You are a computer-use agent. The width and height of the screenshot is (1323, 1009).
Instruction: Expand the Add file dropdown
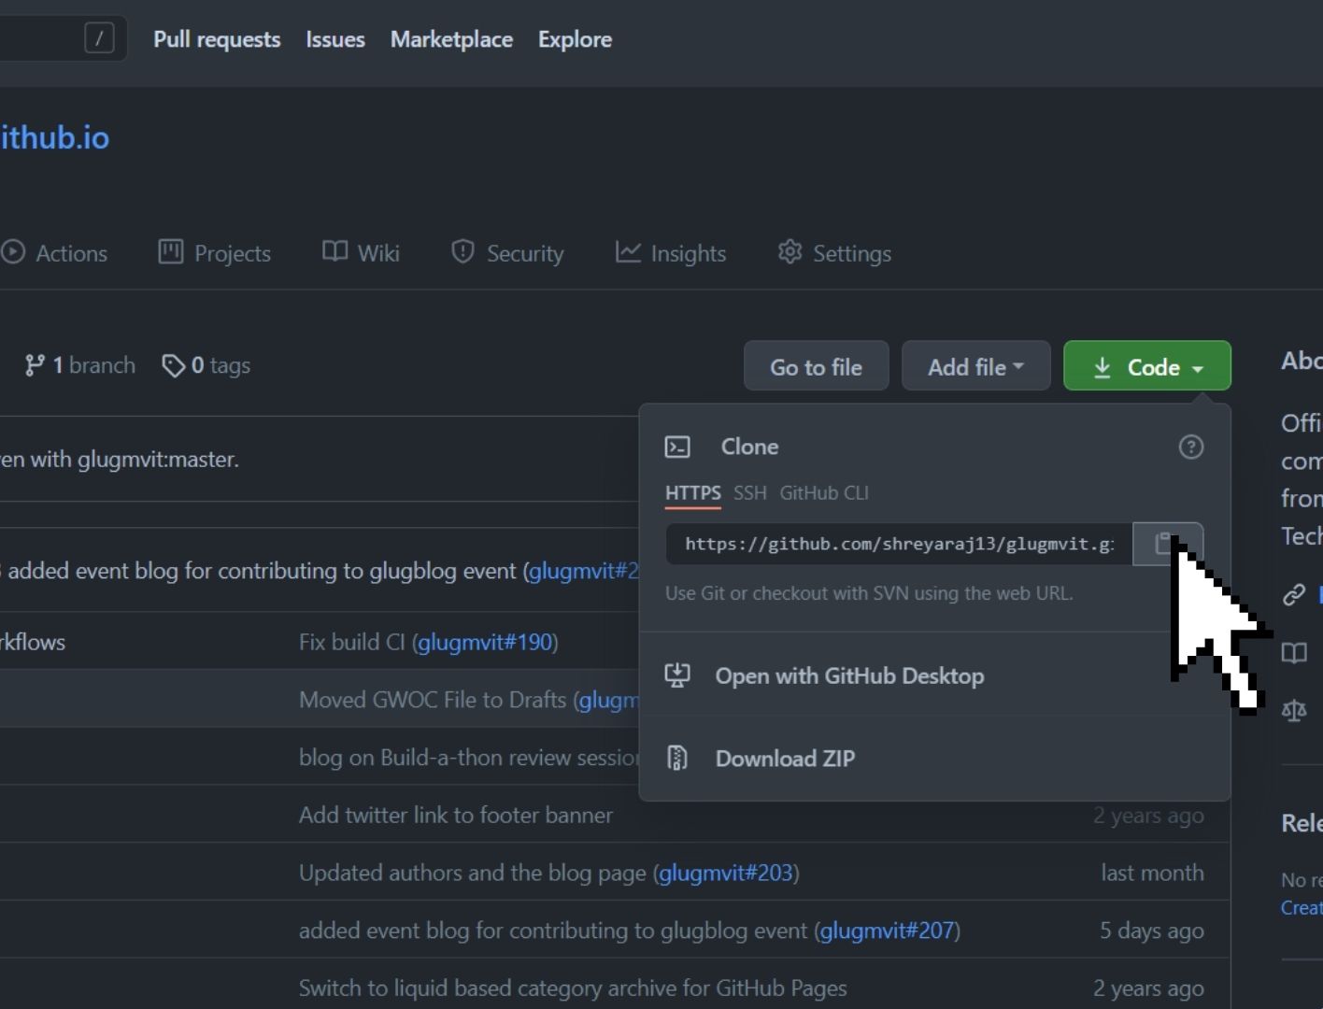(975, 366)
